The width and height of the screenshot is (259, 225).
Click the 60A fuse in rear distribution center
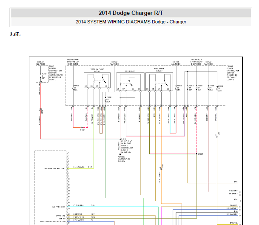41,76
